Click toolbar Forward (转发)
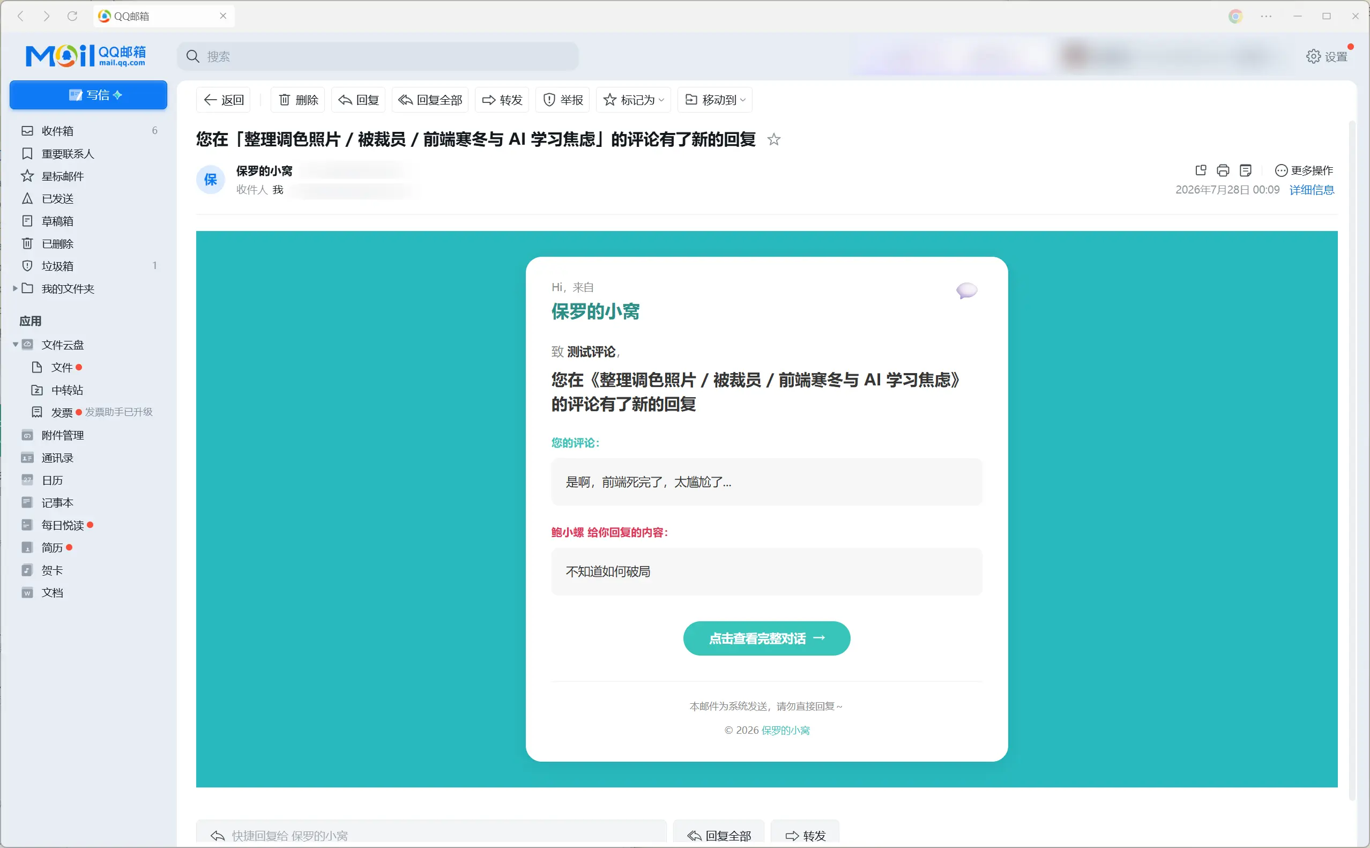Viewport: 1370px width, 848px height. (x=502, y=100)
